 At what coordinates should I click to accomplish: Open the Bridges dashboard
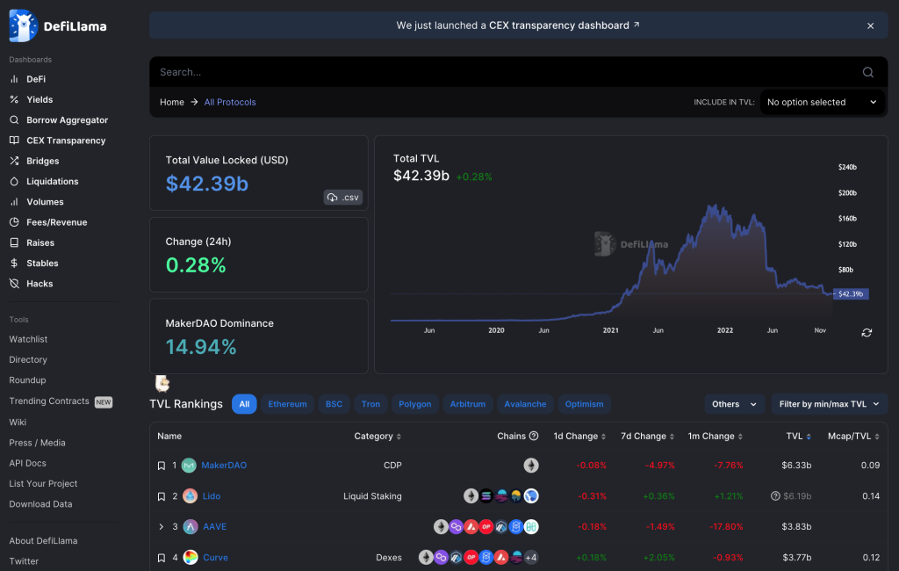click(42, 162)
